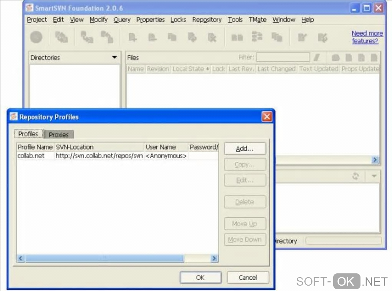This screenshot has height=291, width=392.
Task: Click the Move Down button
Action: click(x=245, y=239)
